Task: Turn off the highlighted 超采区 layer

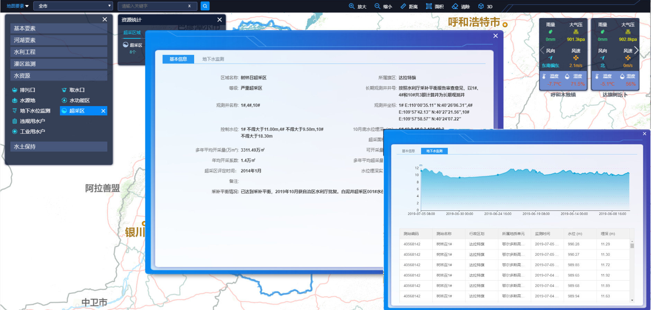Action: pyautogui.click(x=103, y=111)
